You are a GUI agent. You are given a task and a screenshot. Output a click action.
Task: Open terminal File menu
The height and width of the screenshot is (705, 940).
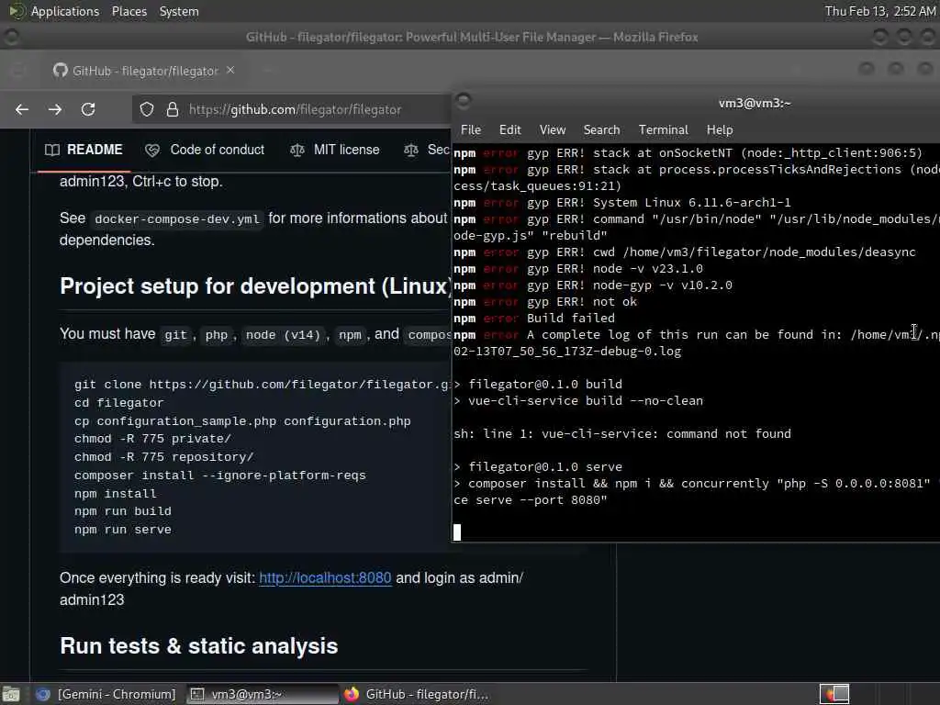(471, 129)
